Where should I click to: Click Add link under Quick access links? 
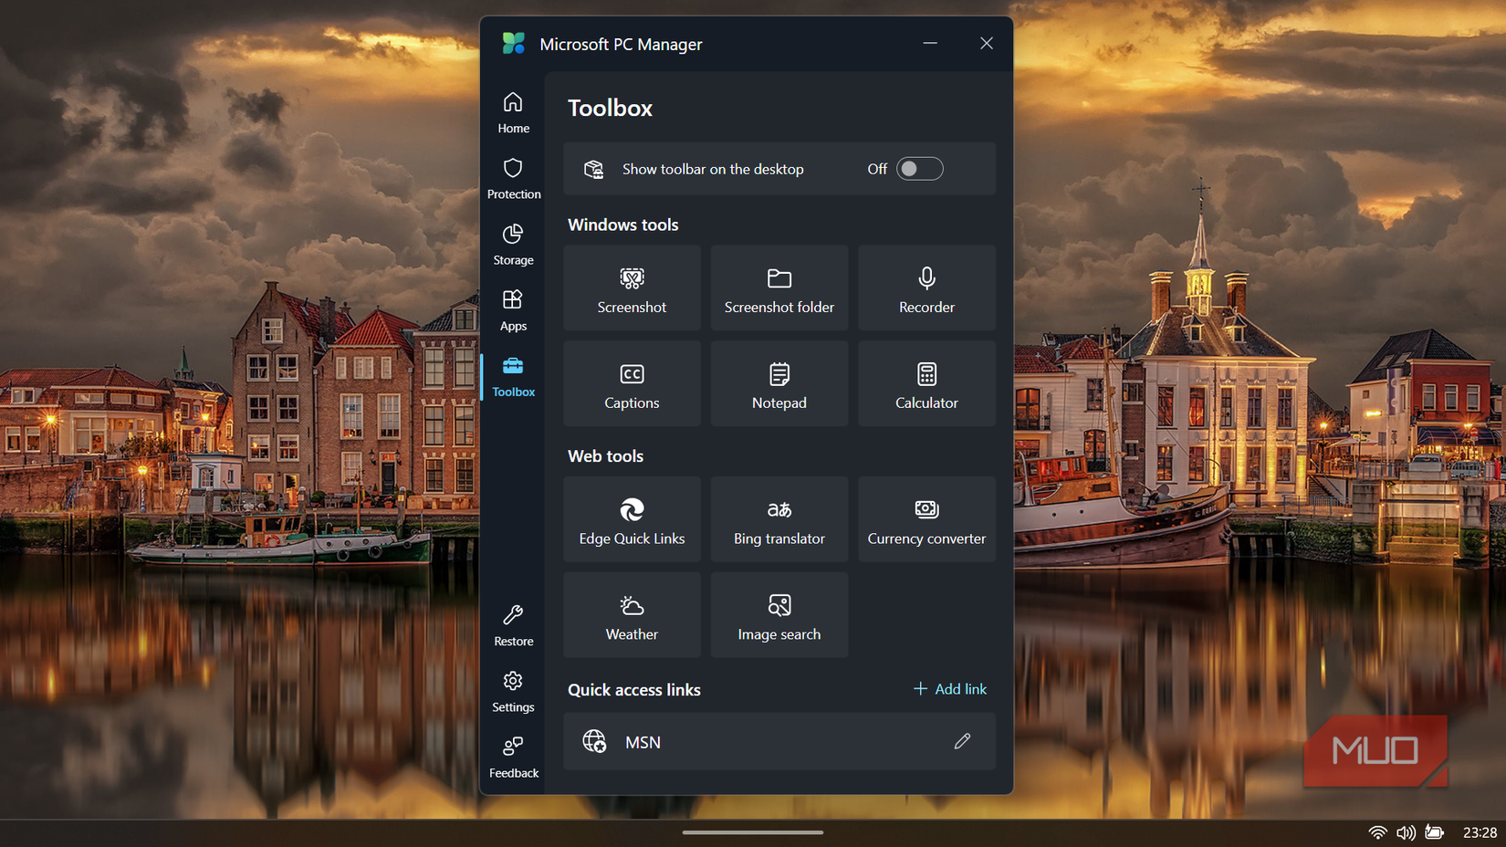tap(949, 688)
